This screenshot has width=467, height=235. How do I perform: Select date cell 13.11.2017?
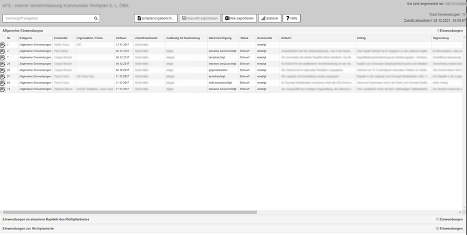123,45
